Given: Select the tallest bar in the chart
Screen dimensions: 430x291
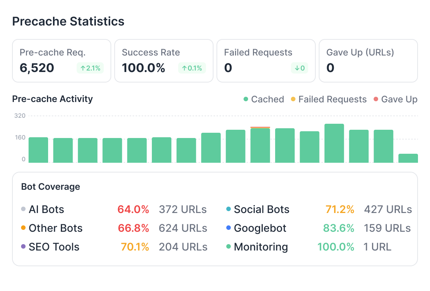Looking at the screenshot, I should coord(334,143).
